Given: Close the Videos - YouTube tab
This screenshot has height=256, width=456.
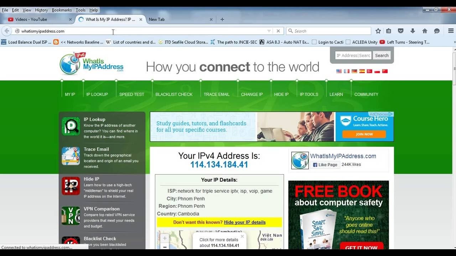Looking at the screenshot, I should [70, 20].
